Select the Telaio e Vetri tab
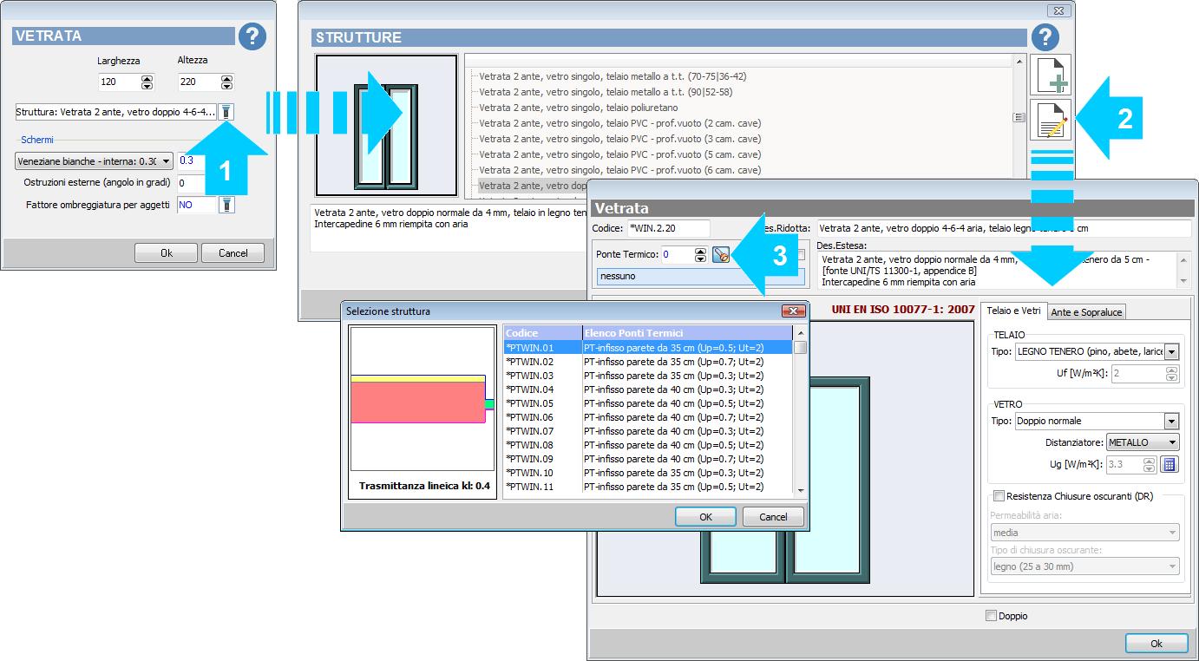The width and height of the screenshot is (1199, 661). (x=1013, y=311)
